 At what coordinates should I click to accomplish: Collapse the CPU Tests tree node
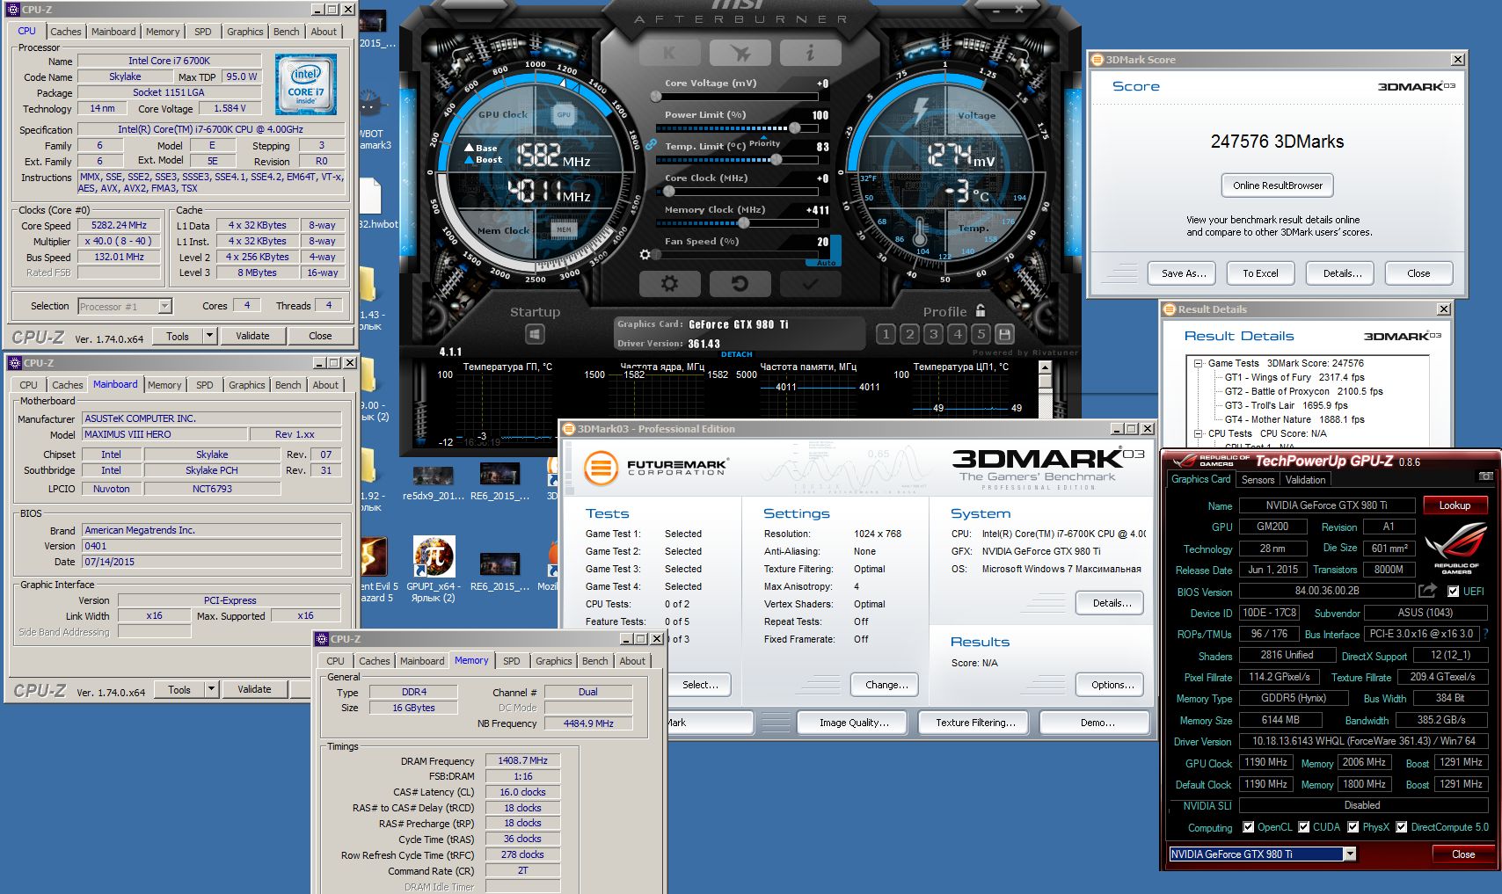tap(1198, 433)
